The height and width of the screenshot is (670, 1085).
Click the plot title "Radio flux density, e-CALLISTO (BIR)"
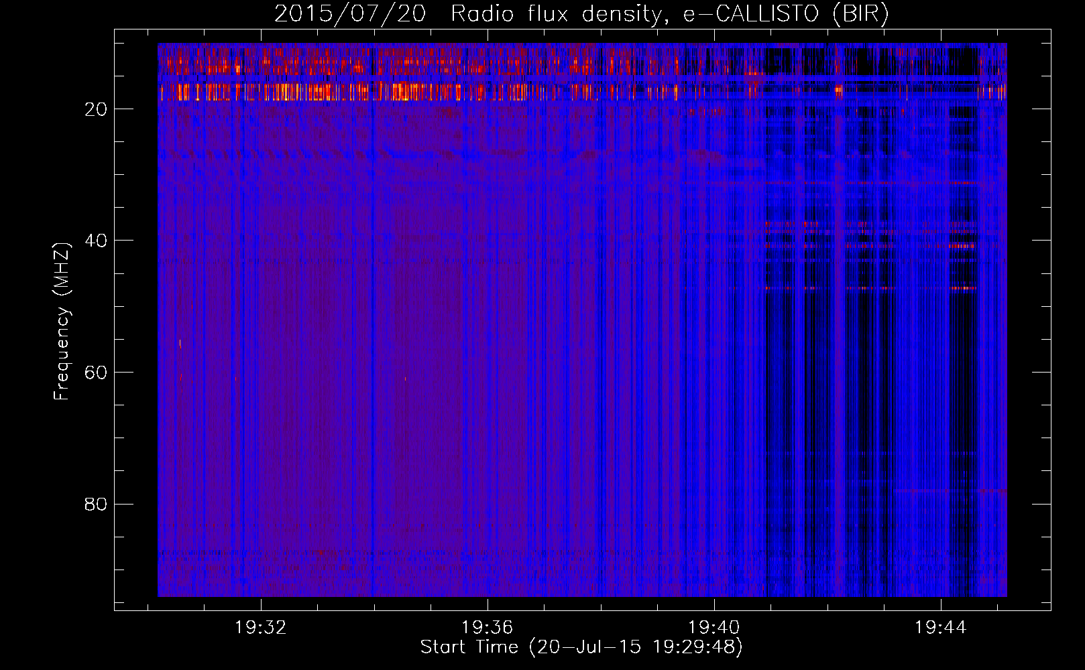669,14
